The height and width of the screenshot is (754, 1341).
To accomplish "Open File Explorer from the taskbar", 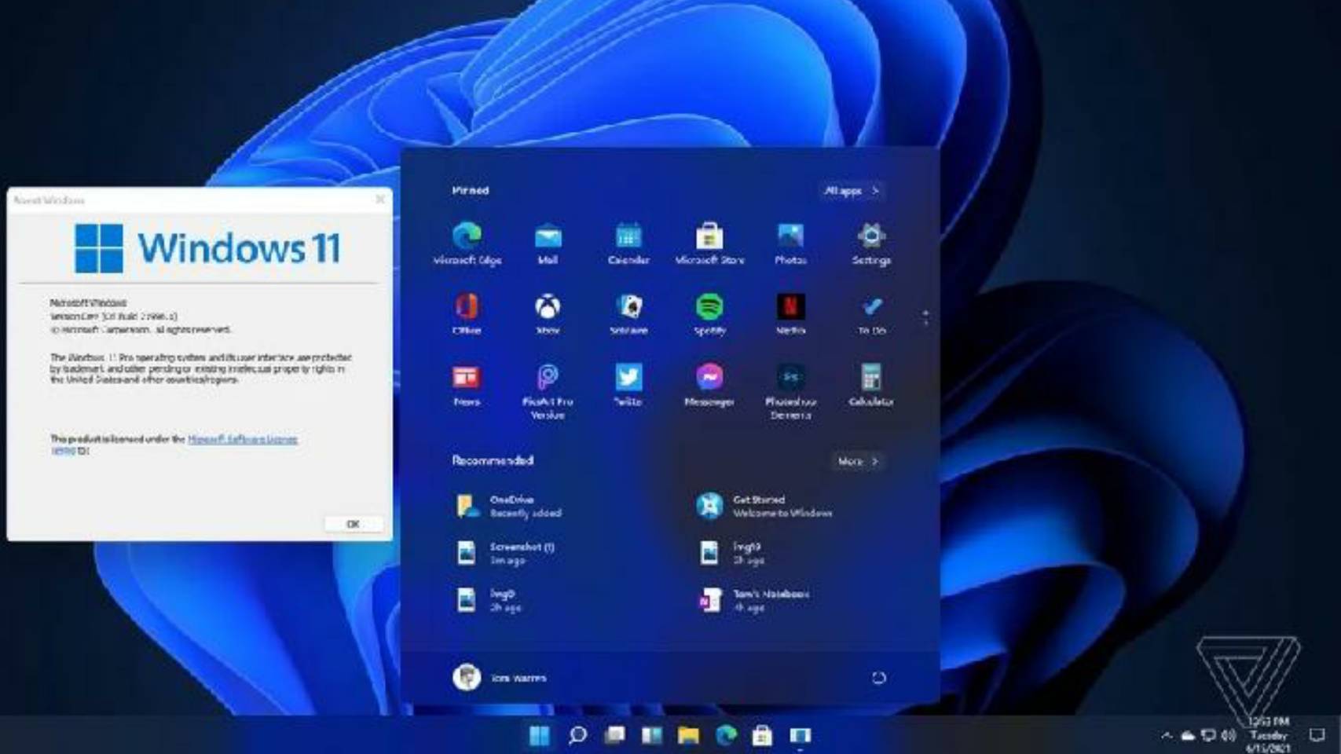I will tap(688, 735).
